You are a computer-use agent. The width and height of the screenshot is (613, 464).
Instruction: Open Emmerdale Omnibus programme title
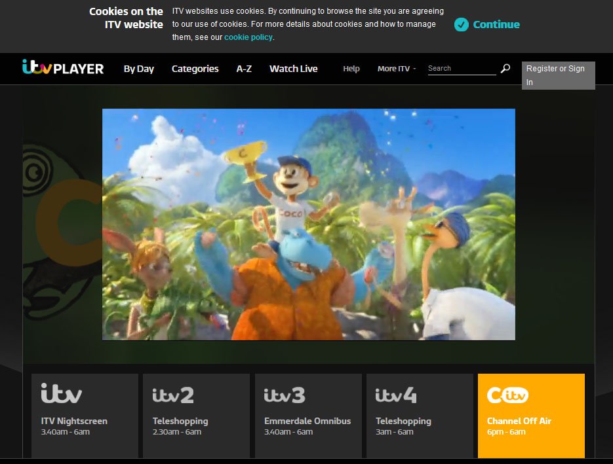tap(307, 421)
